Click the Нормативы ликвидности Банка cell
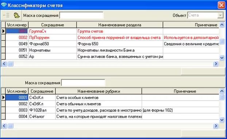Screen dimensions: 227x139 click(120, 50)
